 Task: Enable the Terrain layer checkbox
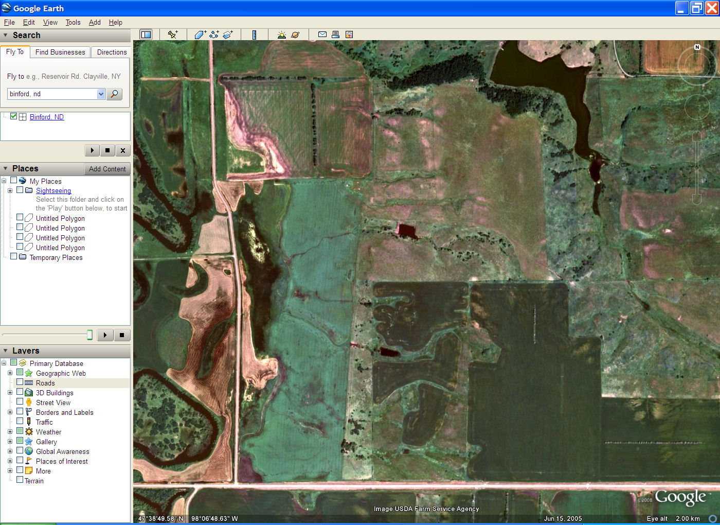[20, 480]
